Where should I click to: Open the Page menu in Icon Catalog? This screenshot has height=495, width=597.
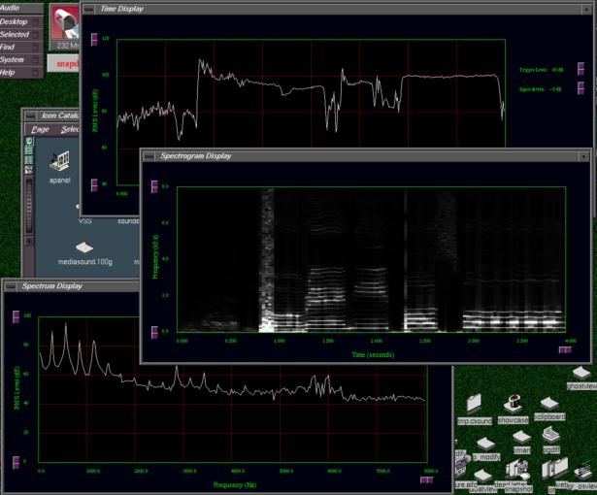[40, 129]
